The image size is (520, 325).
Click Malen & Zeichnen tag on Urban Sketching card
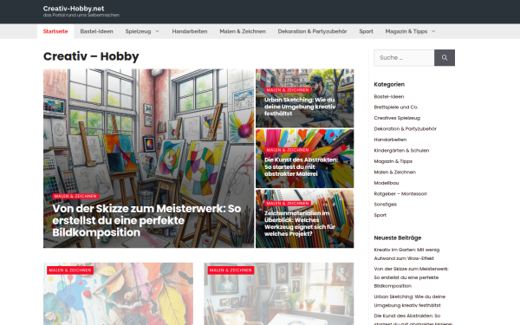tap(287, 90)
